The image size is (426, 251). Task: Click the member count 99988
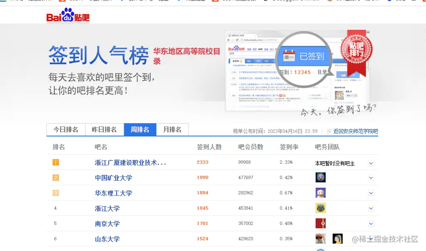(x=244, y=162)
